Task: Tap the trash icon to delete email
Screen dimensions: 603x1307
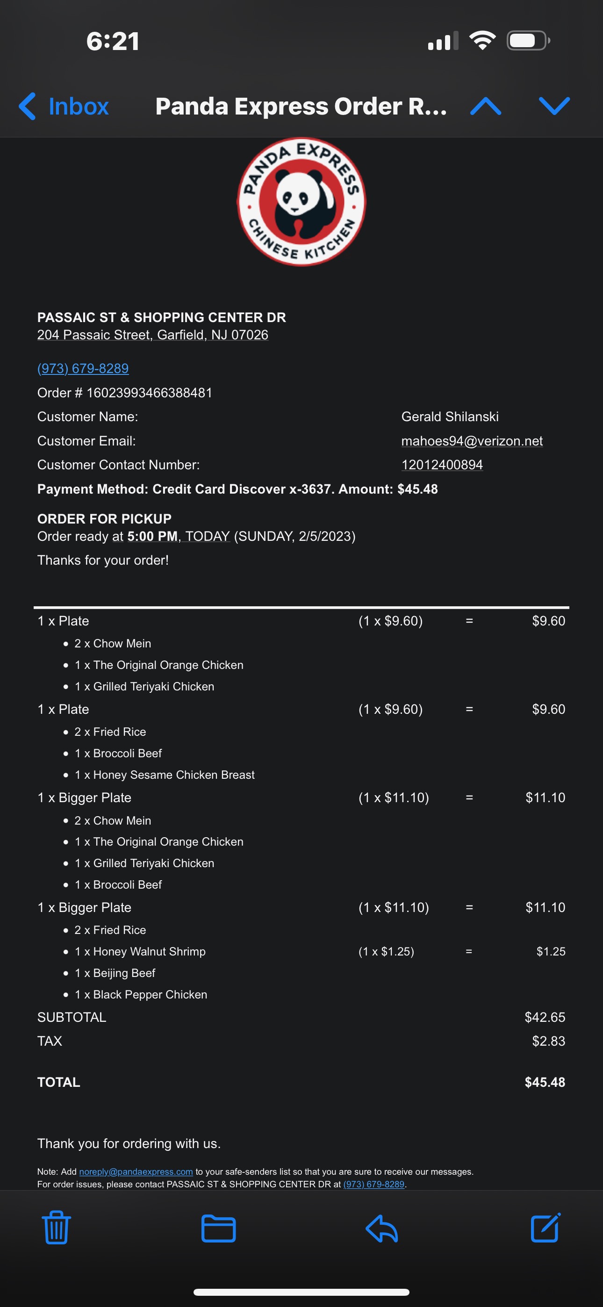Action: click(x=56, y=1228)
